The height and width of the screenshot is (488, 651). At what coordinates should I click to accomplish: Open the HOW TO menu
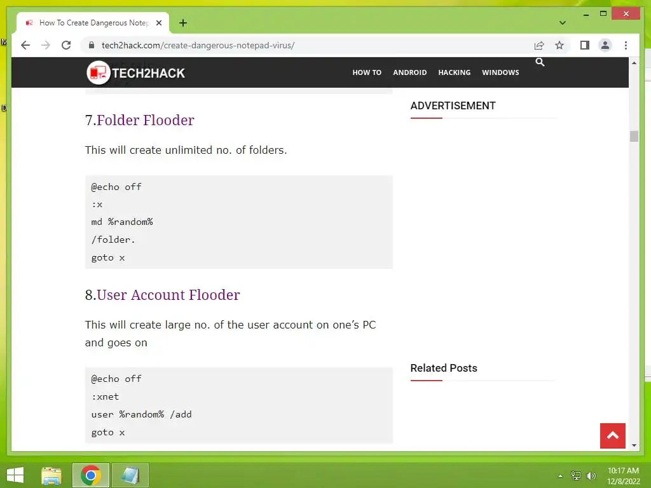367,72
